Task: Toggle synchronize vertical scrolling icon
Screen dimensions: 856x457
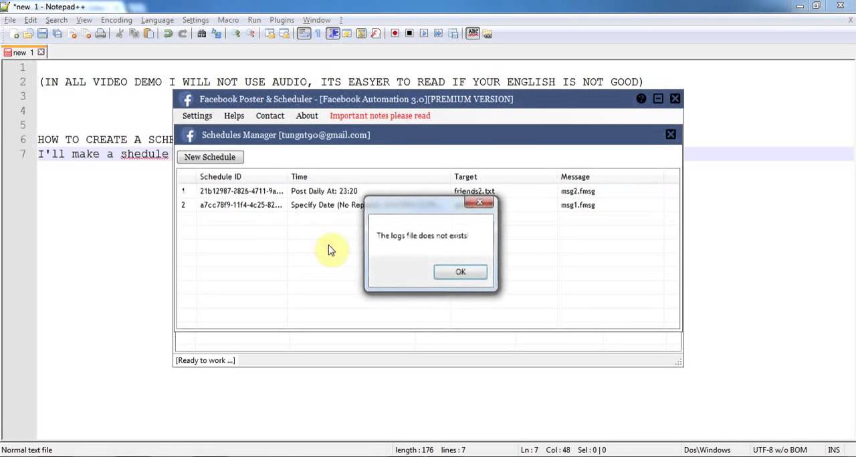Action: [270, 33]
